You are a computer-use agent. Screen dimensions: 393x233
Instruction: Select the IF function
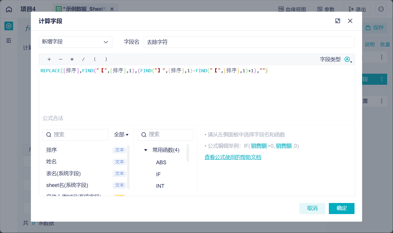(158, 174)
